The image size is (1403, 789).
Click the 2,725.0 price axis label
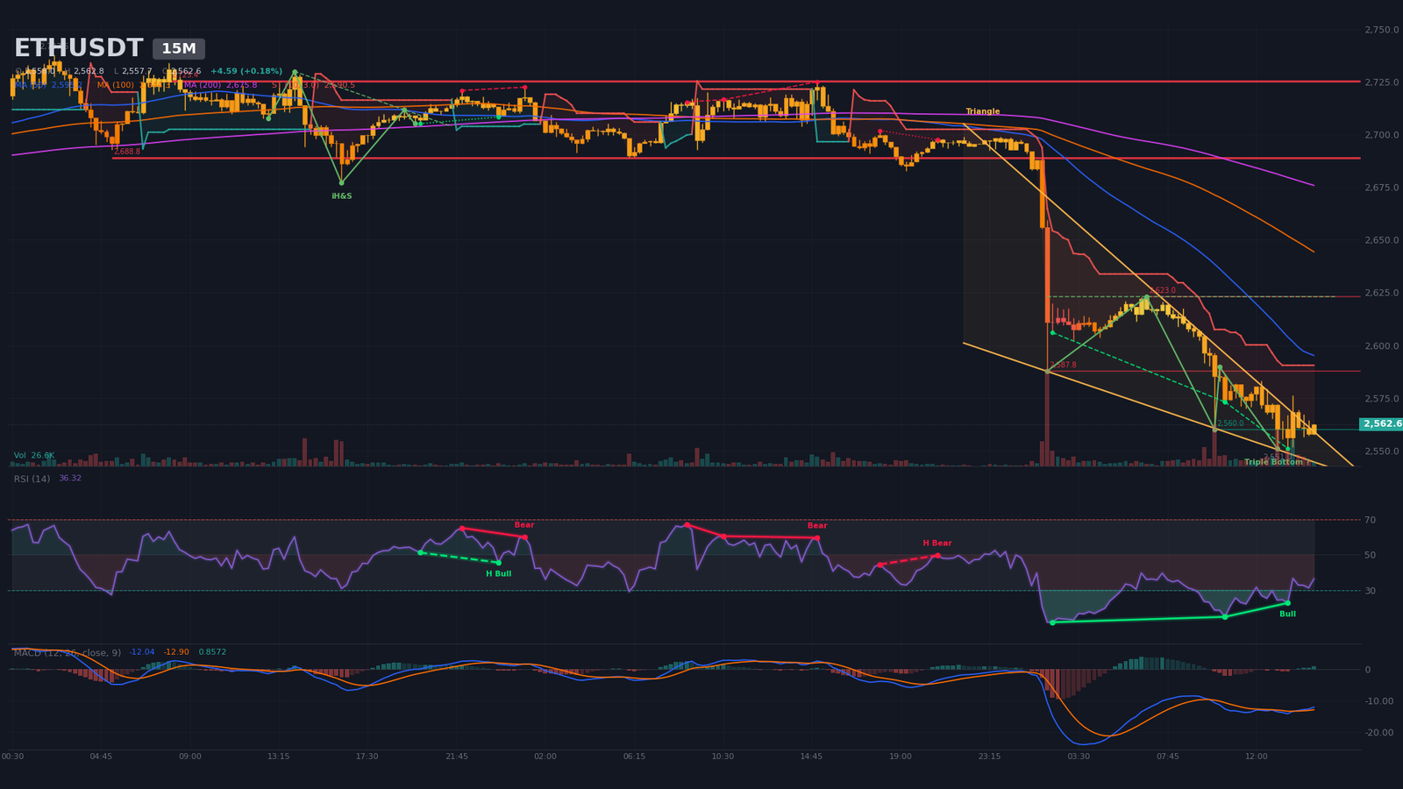[1382, 82]
